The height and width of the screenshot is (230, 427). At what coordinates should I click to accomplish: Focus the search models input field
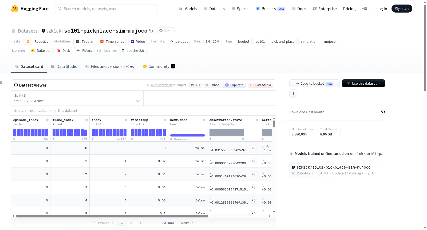tap(106, 9)
